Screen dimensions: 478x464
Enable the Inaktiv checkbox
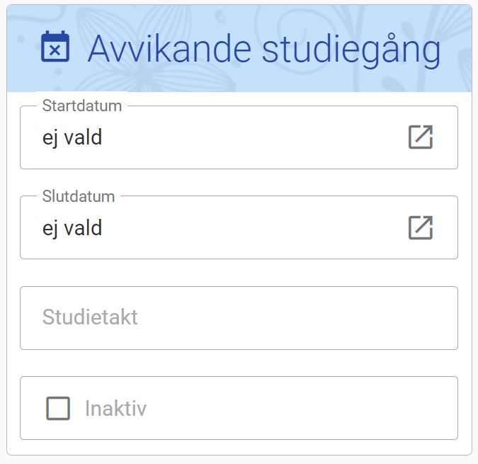[x=58, y=408]
